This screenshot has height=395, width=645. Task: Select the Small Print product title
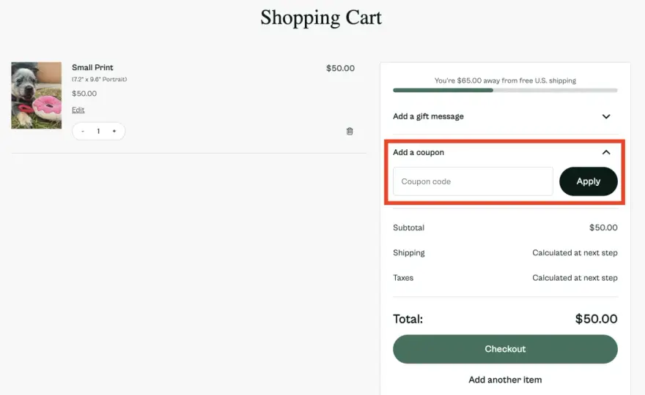tap(92, 67)
